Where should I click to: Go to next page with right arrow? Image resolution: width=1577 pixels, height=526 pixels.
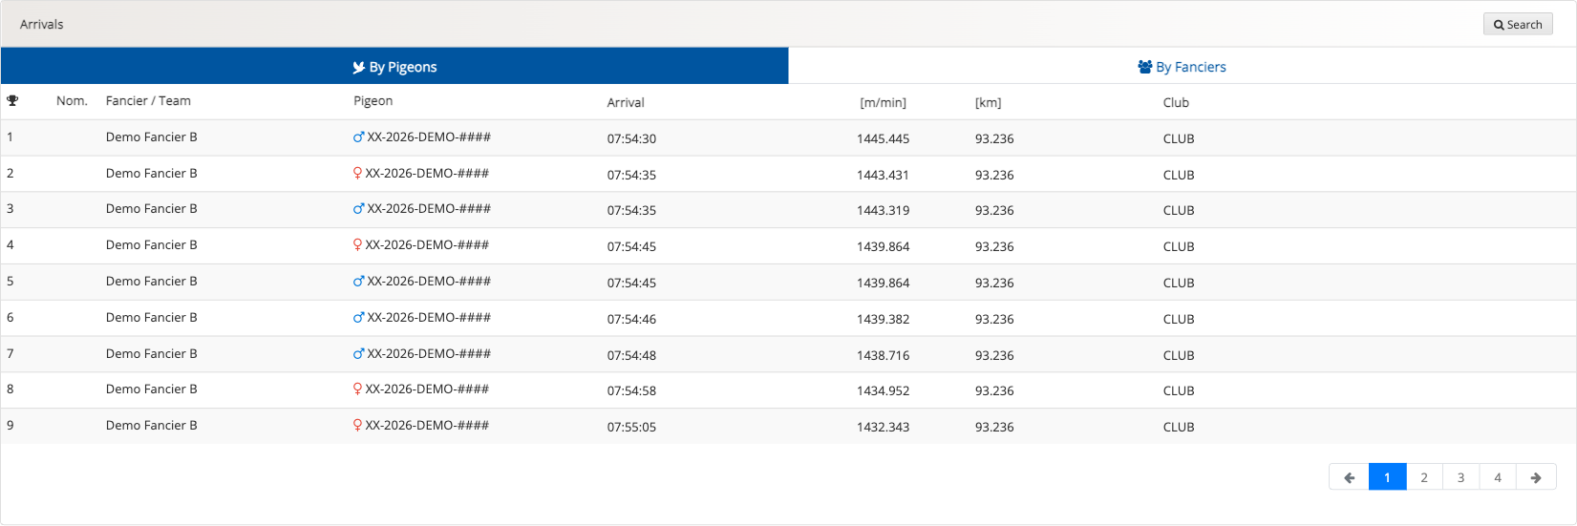[1535, 477]
